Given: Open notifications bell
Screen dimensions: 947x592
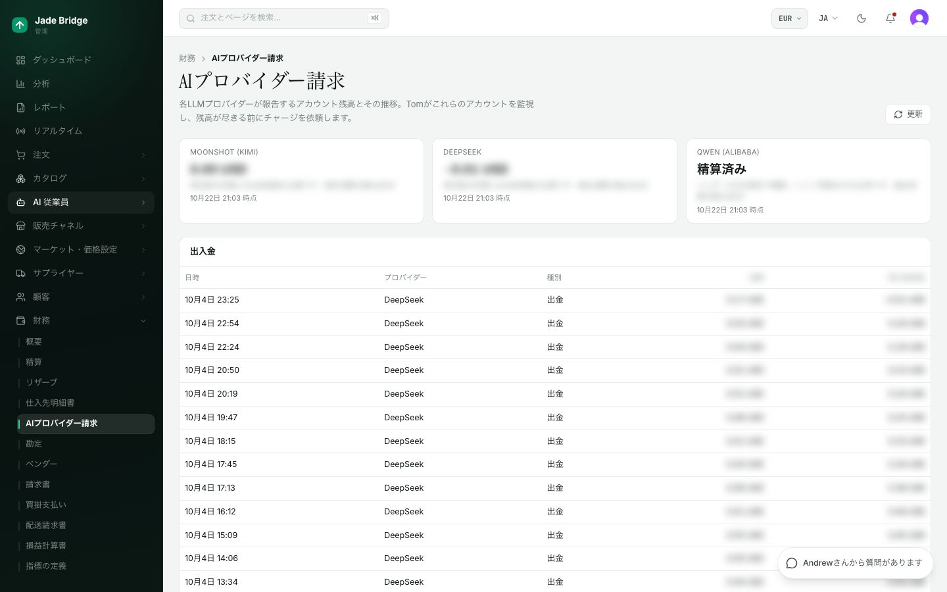Looking at the screenshot, I should tap(890, 18).
